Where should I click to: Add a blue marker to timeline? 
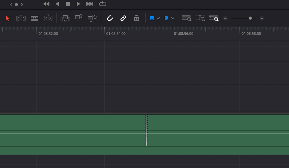pos(166,18)
